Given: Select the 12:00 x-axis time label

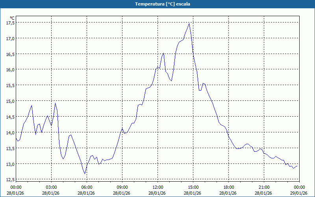Looking at the screenshot, I should (x=157, y=187).
